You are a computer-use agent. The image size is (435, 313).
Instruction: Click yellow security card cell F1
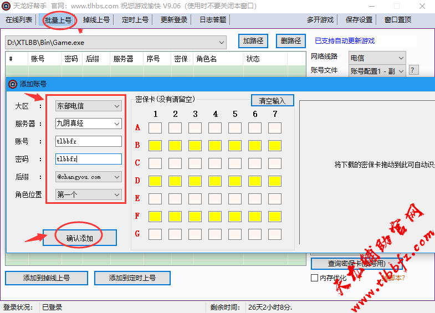[x=155, y=217]
